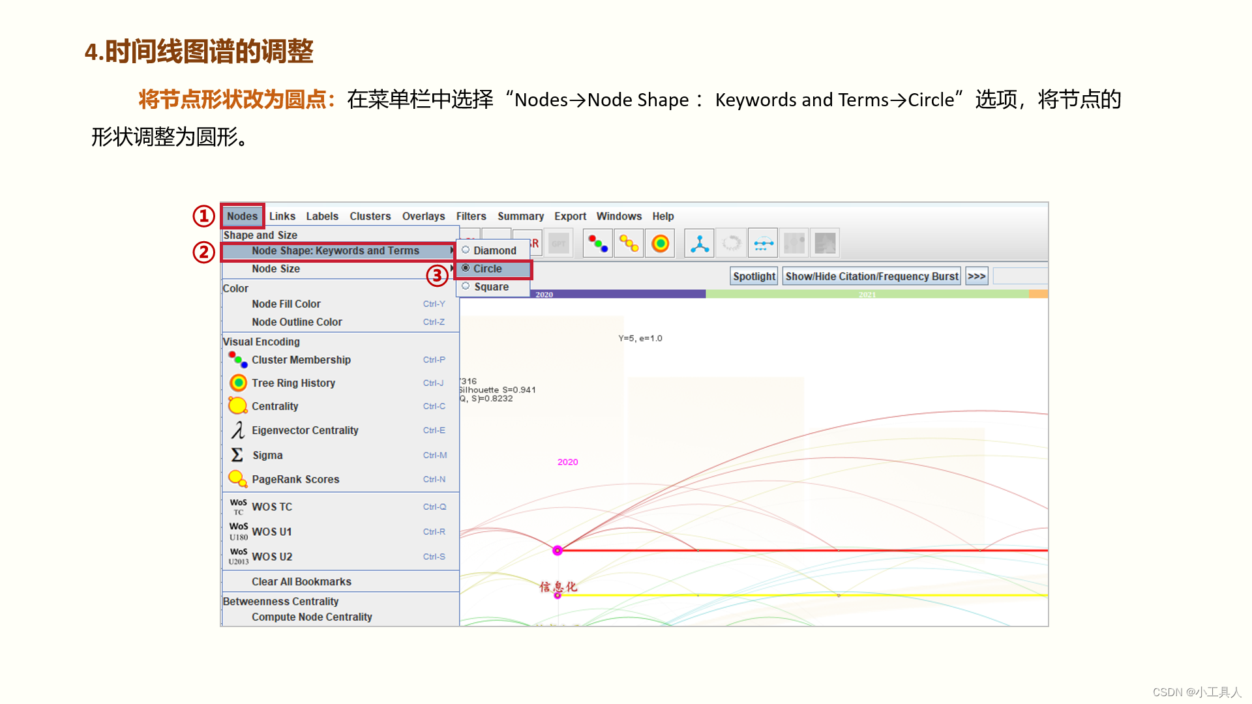Click the Tree Ring History toolbar icon

660,244
